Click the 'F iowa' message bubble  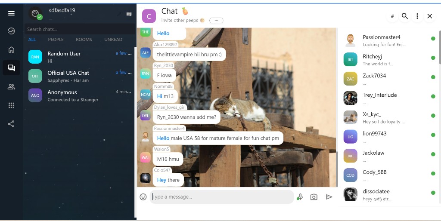(x=164, y=75)
